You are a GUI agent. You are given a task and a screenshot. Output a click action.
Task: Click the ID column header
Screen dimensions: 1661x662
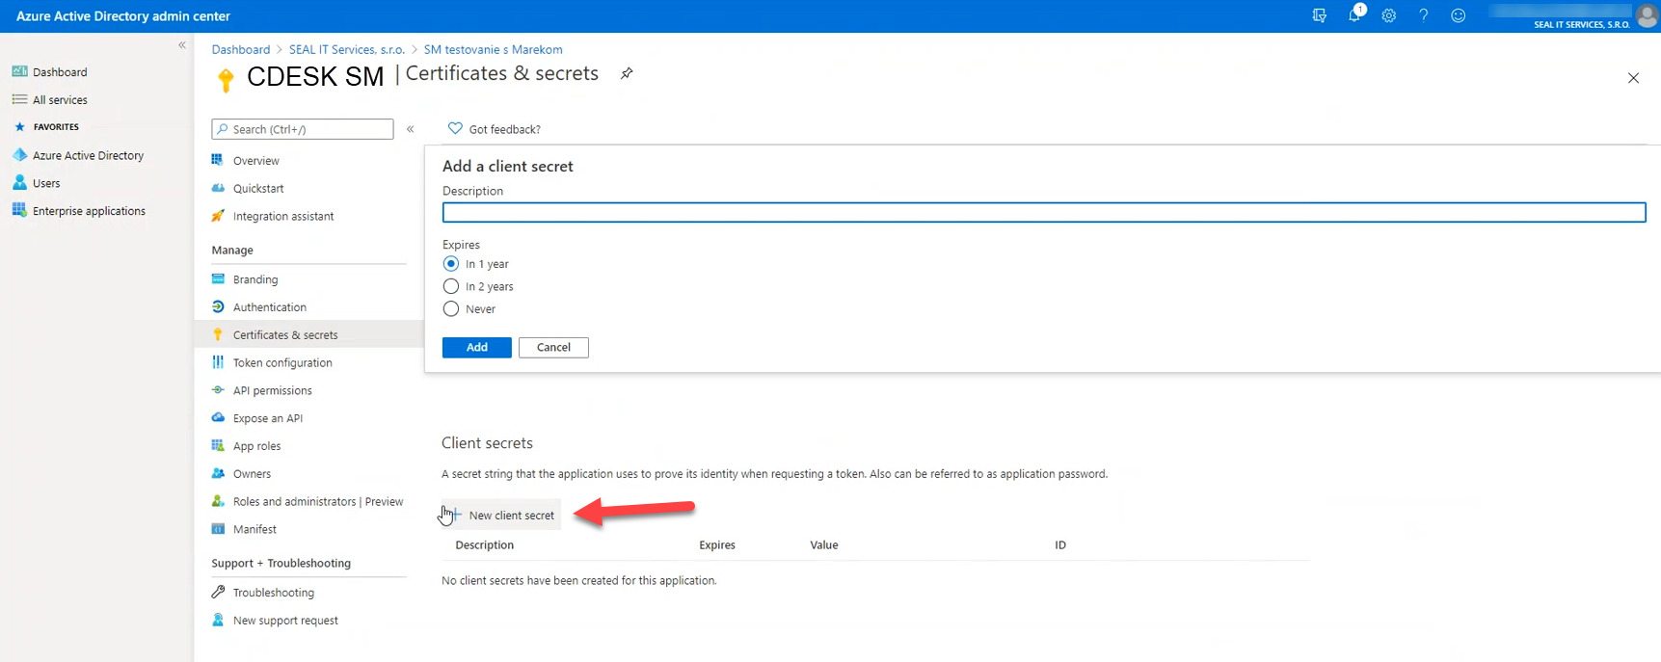pyautogui.click(x=1060, y=545)
